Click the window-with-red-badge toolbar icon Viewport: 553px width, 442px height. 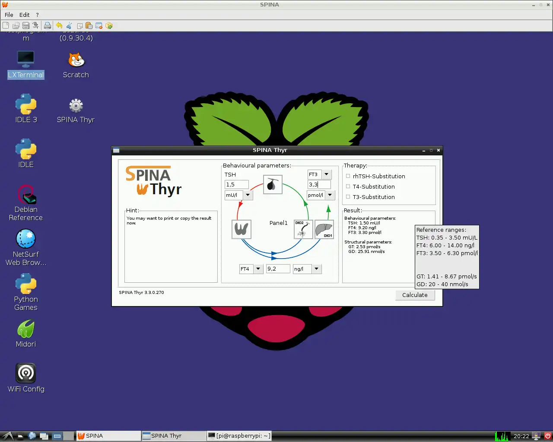coord(99,25)
